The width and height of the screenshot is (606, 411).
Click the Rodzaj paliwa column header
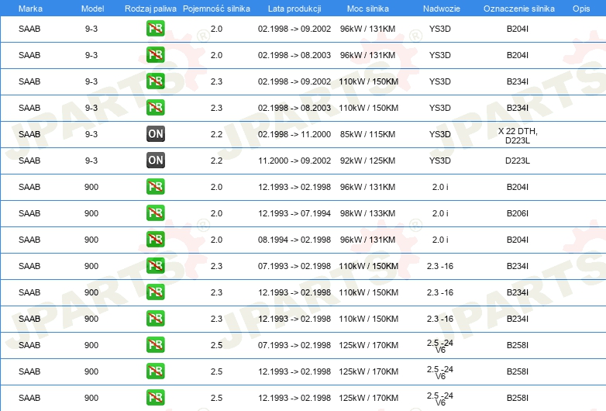[150, 8]
